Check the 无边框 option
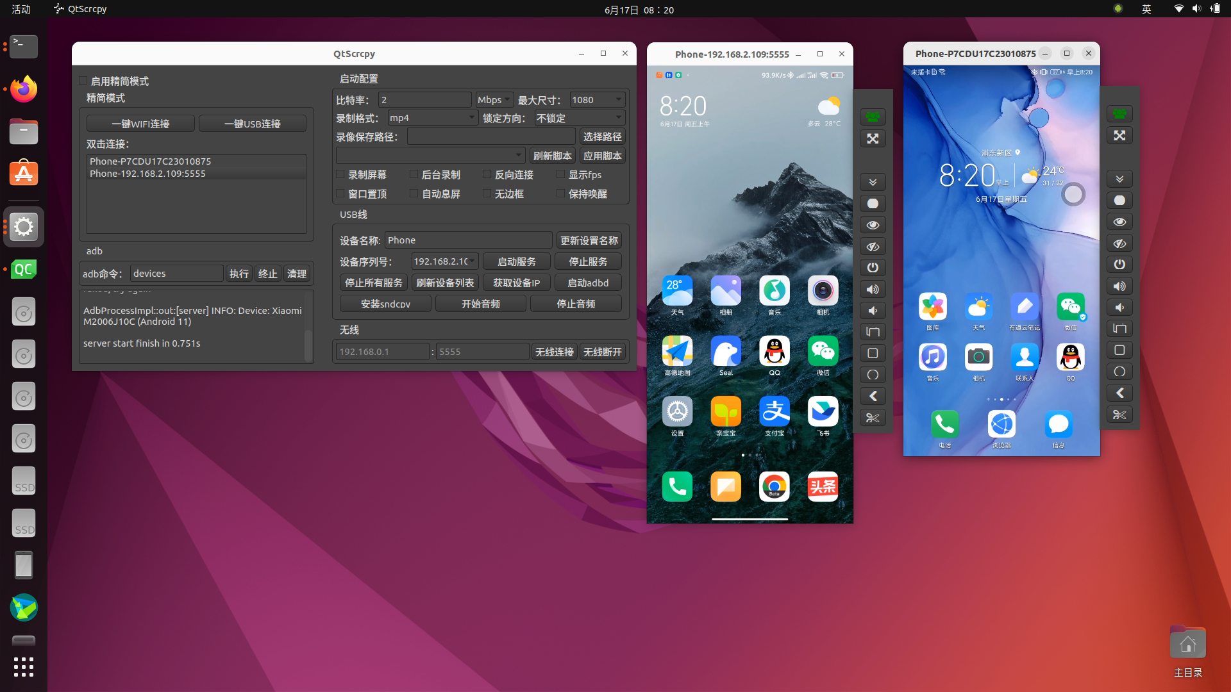This screenshot has height=692, width=1231. click(x=487, y=194)
